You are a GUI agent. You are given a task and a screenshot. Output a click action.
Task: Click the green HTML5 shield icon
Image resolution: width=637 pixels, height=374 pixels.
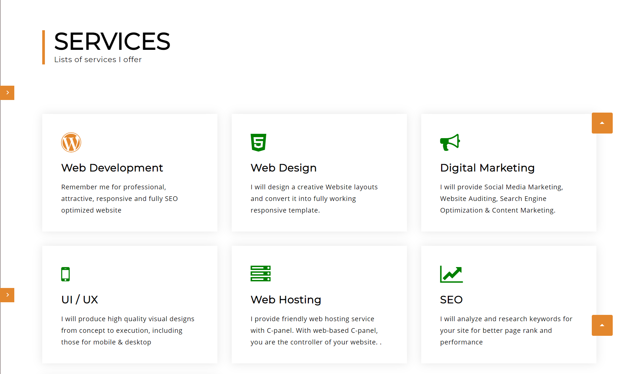click(x=258, y=142)
